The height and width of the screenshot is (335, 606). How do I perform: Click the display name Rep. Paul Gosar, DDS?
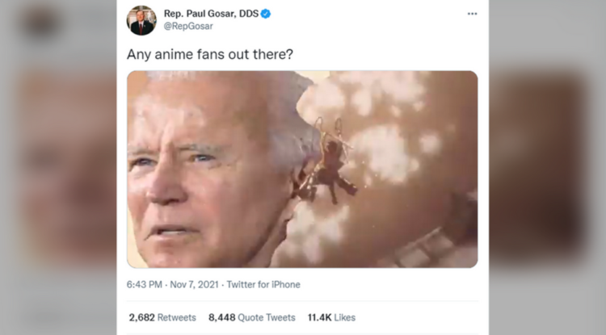coord(211,14)
